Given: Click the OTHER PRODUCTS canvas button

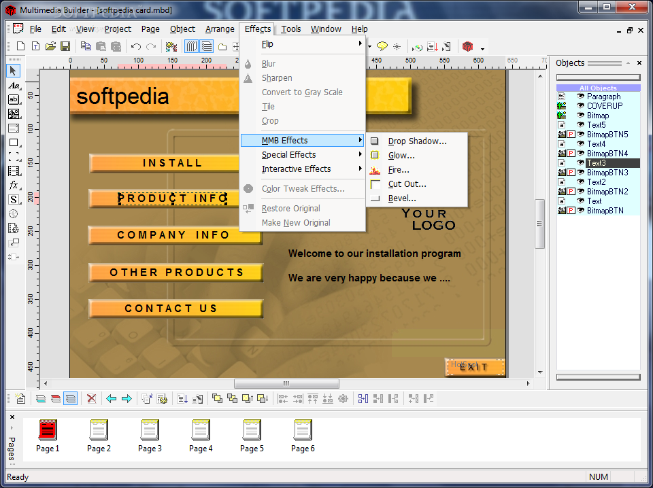Looking at the screenshot, I should (x=176, y=273).
